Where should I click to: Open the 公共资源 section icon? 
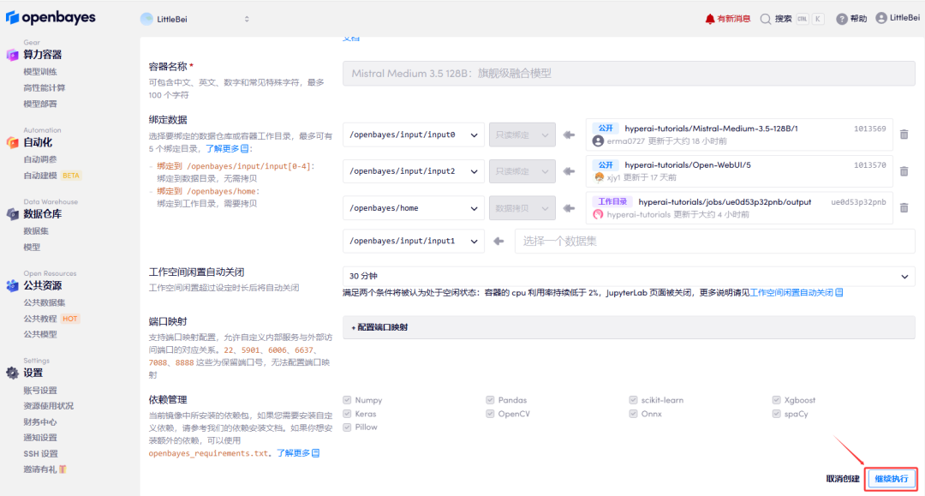coord(12,285)
